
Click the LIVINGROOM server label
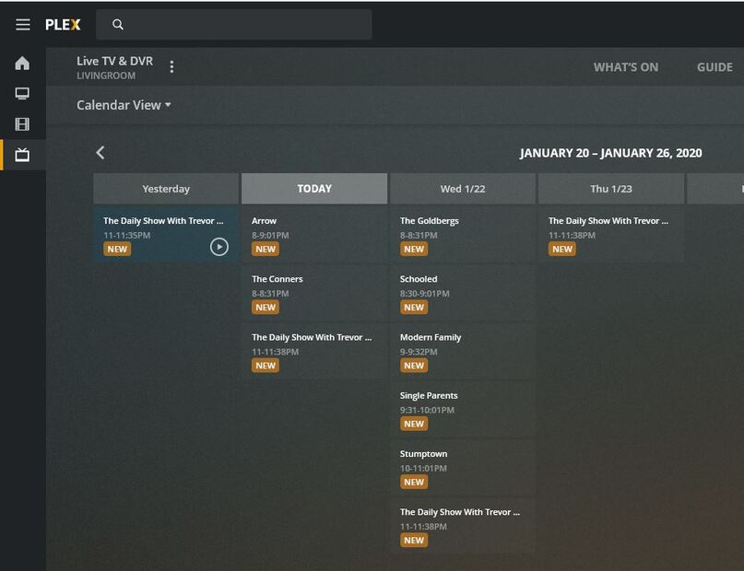(x=106, y=76)
